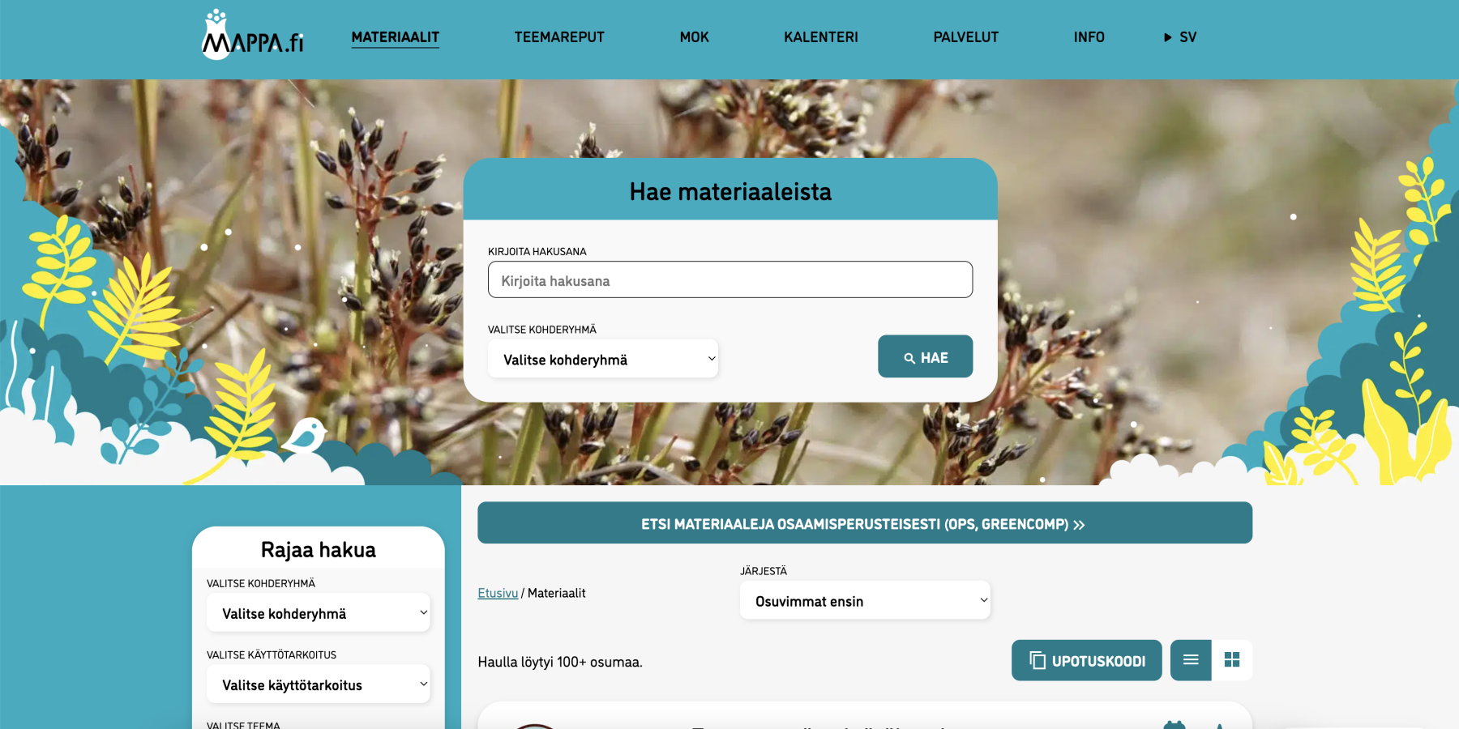Image resolution: width=1459 pixels, height=729 pixels.
Task: Select the "Haulla löytyi 100+ osumaa." text
Action: click(560, 662)
